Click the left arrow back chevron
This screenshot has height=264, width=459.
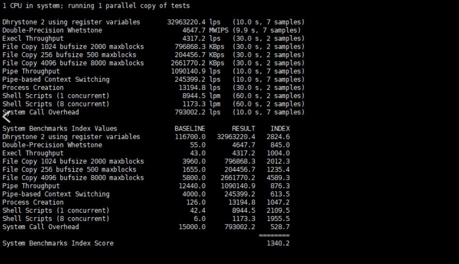[x=6, y=117]
